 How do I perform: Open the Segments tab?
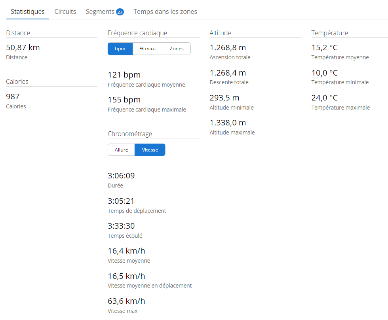point(100,11)
